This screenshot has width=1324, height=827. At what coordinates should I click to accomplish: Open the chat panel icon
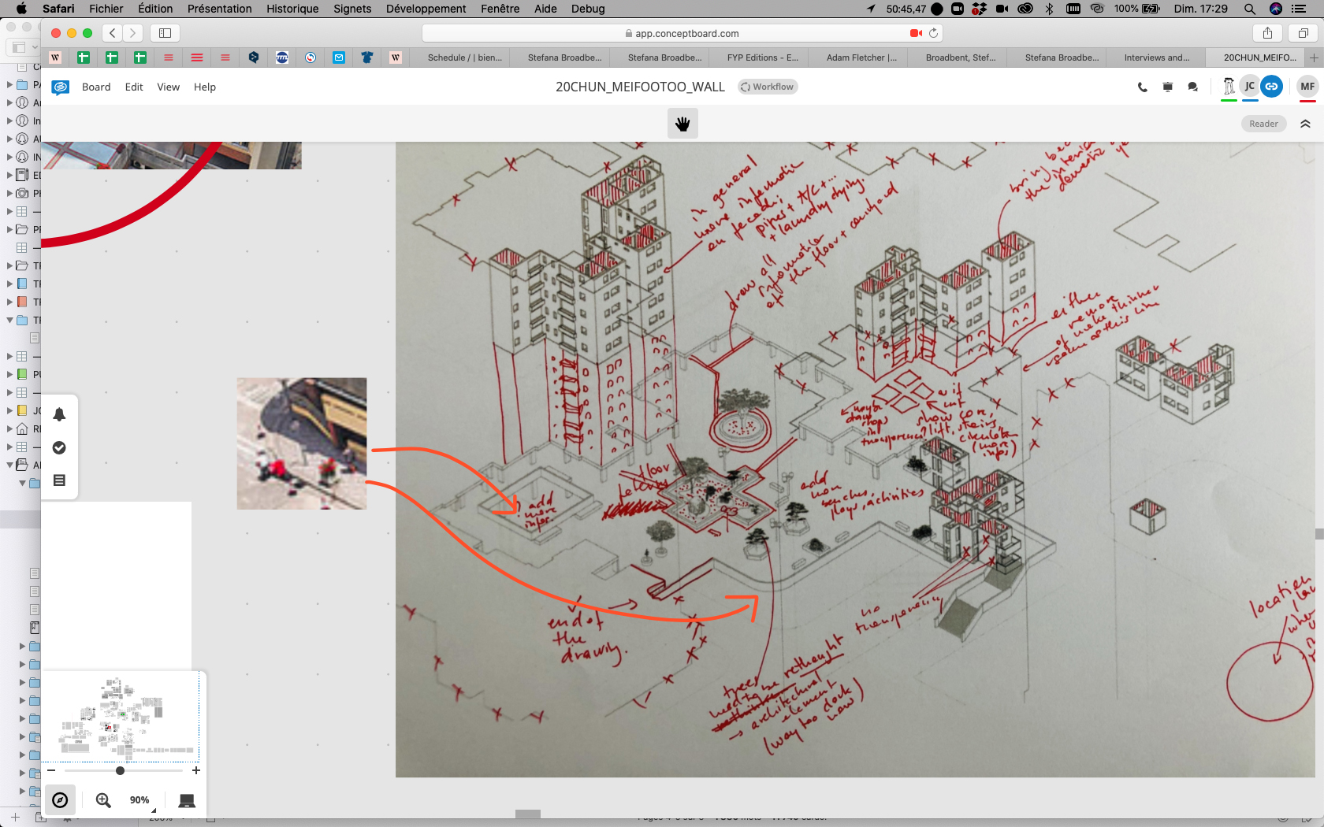pyautogui.click(x=1192, y=87)
